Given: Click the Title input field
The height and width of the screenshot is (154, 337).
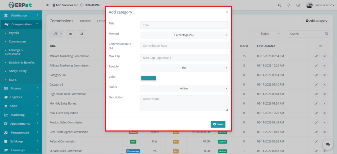Looking at the screenshot, I should point(184,25).
